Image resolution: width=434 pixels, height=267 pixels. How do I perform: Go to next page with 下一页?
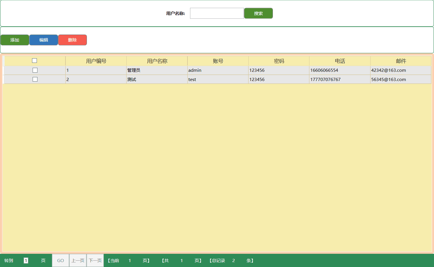coord(95,261)
